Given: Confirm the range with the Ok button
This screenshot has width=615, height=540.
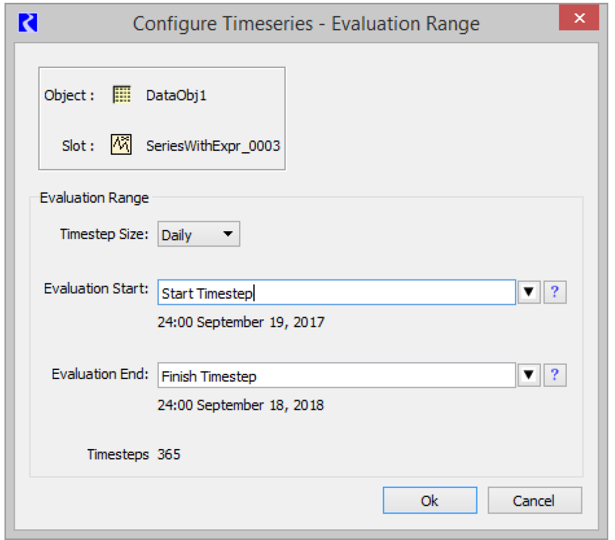Looking at the screenshot, I should click(430, 500).
